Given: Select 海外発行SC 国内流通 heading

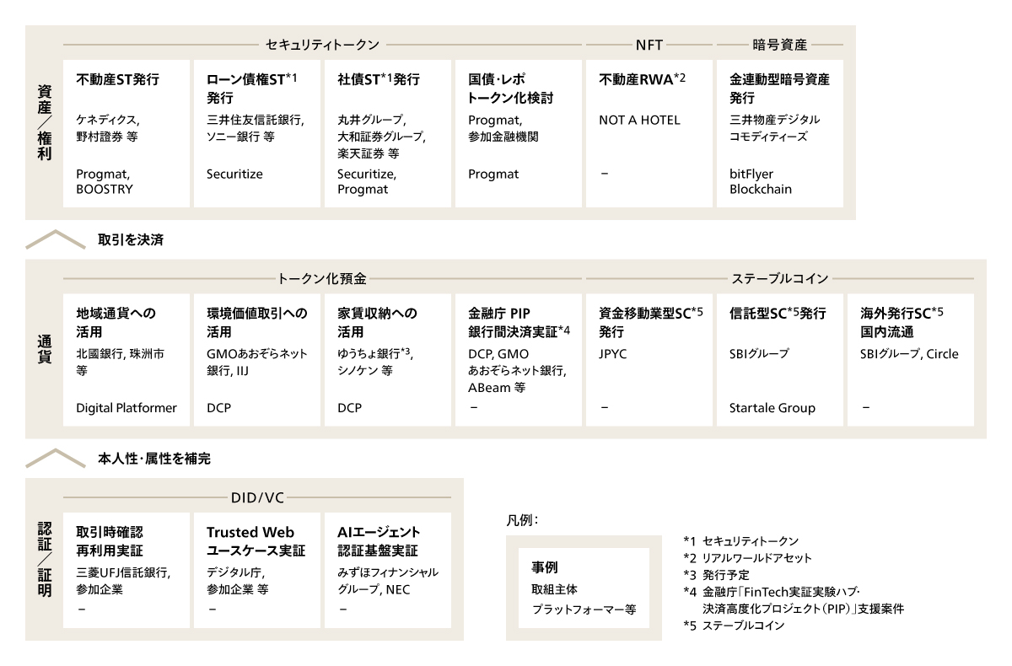Looking at the screenshot, I should [902, 321].
